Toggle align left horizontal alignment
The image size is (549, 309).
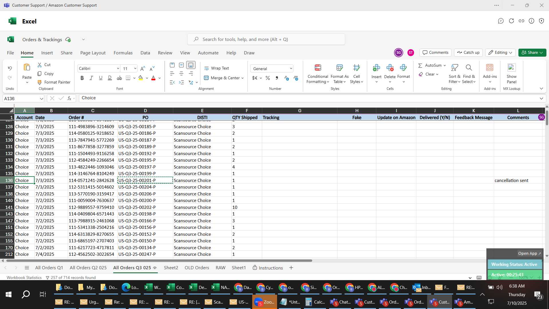172,74
